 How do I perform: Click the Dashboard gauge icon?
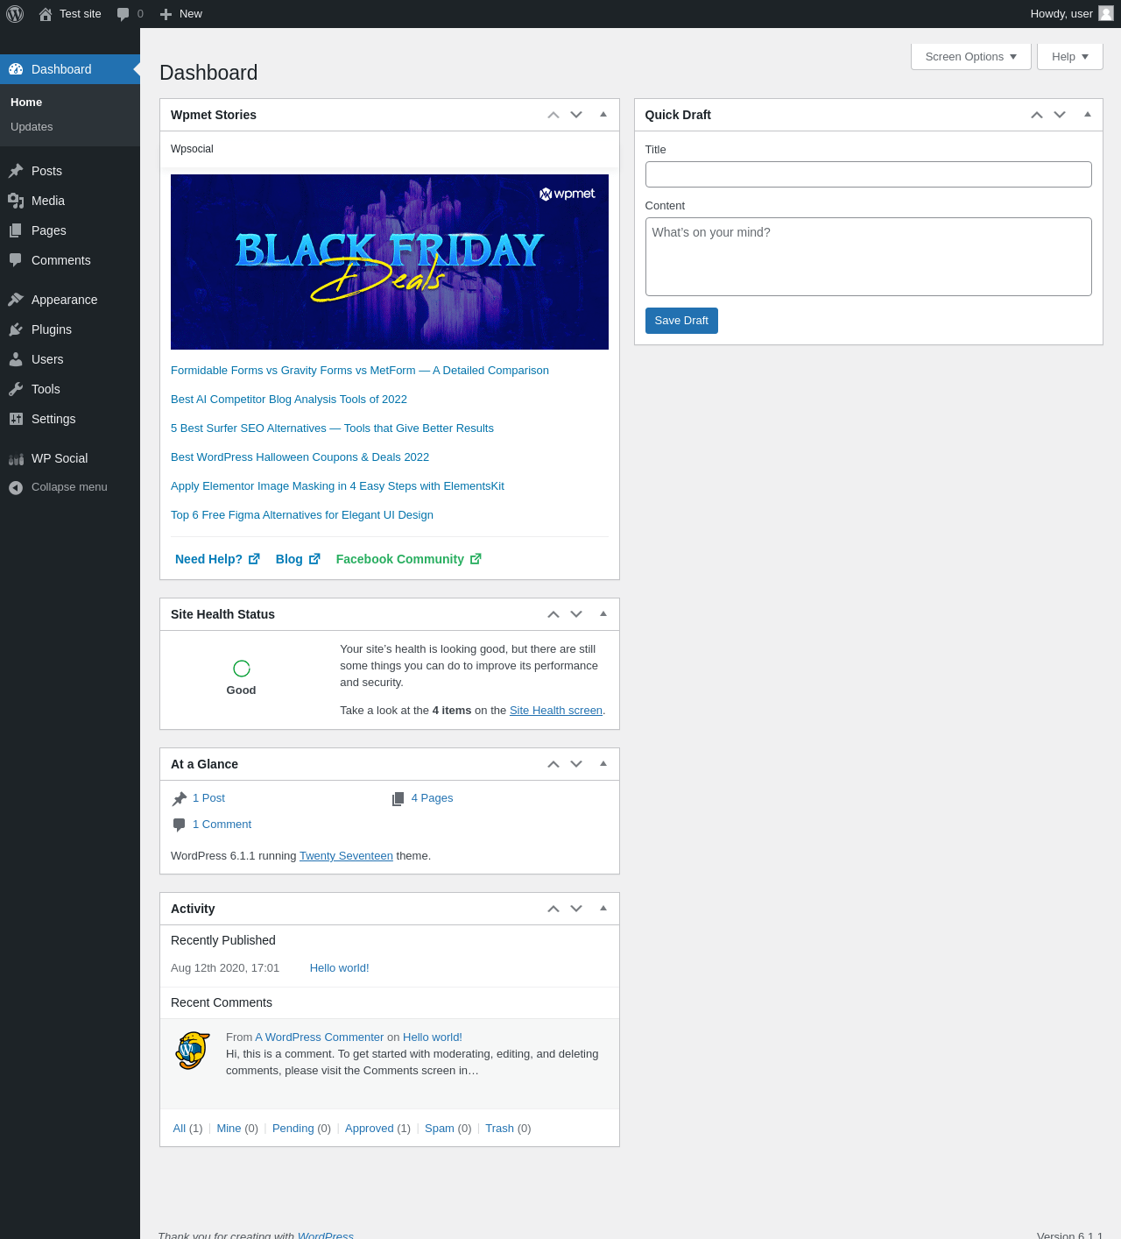(x=16, y=69)
